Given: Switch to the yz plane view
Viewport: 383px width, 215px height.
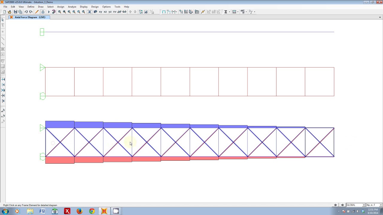Looking at the screenshot, I should (x=110, y=12).
